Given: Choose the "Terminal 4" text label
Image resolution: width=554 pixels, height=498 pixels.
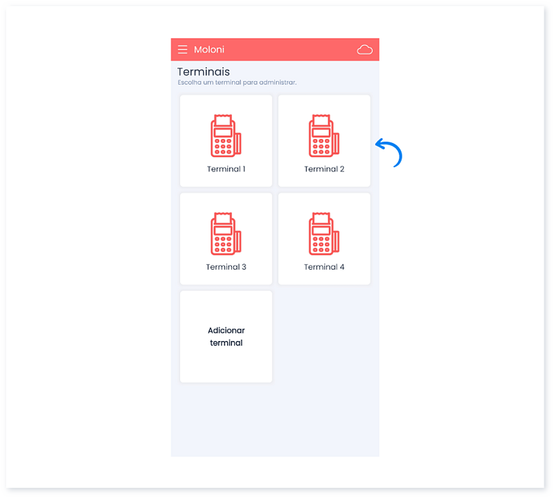Looking at the screenshot, I should point(323,267).
